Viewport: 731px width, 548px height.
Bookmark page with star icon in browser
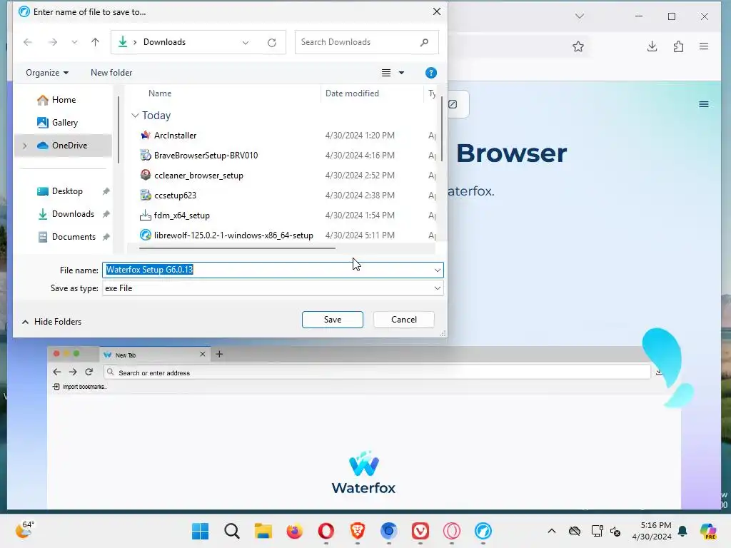coord(578,46)
